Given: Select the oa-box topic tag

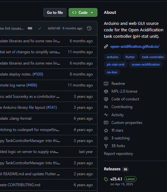Looking at the screenshot, I should pos(112,72).
